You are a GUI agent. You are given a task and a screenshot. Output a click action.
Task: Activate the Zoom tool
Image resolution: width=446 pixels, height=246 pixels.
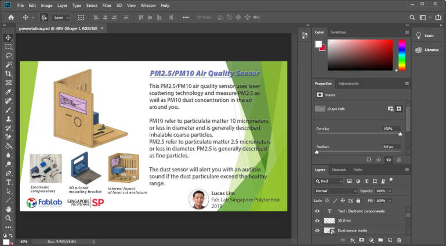point(8,218)
